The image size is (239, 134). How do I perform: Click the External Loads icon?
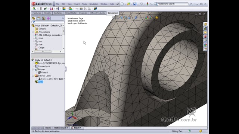point(52,9)
